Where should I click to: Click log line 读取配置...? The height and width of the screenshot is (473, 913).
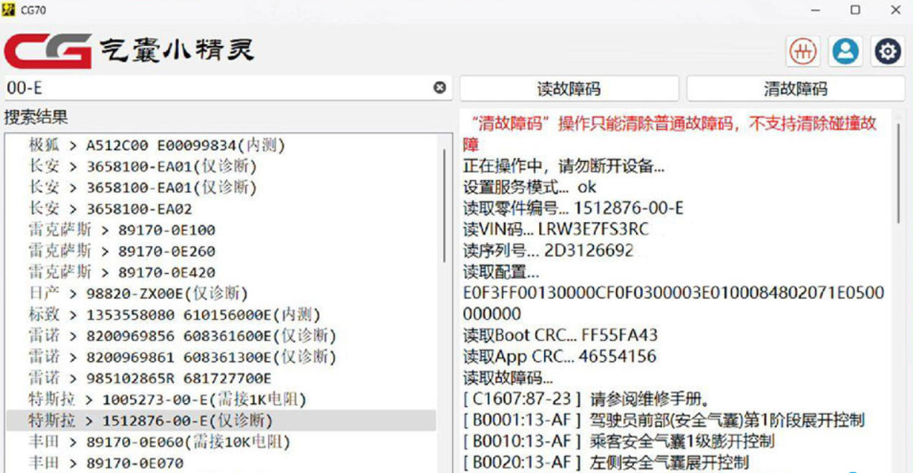click(501, 272)
